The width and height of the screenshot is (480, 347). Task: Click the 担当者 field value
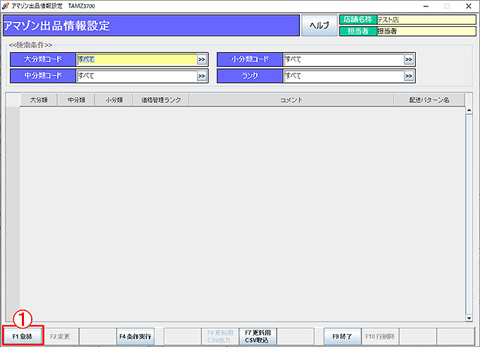pyautogui.click(x=426, y=31)
